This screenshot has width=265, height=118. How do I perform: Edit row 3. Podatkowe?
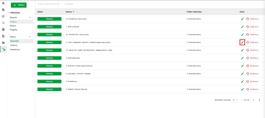[x=242, y=81]
